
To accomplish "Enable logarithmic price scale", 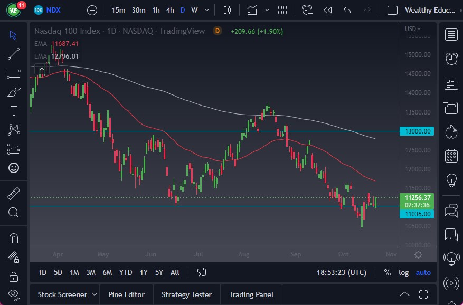I will click(404, 272).
